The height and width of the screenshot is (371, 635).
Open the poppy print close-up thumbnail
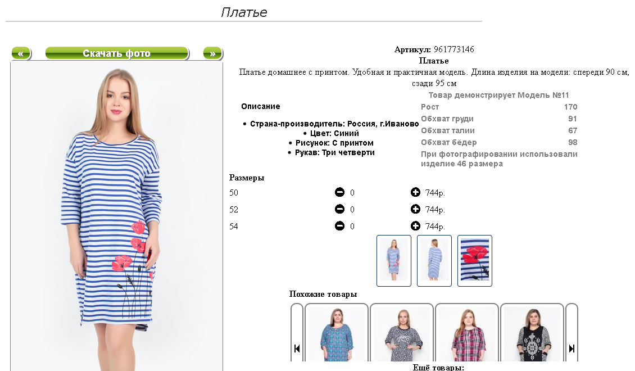475,261
